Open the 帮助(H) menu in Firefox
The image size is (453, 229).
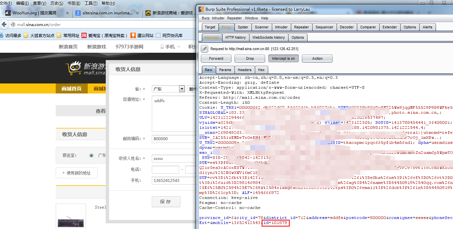click(108, 3)
